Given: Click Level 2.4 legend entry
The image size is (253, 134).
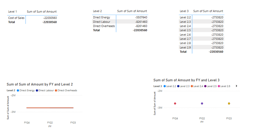Looking at the screenshot, I should [197, 86].
